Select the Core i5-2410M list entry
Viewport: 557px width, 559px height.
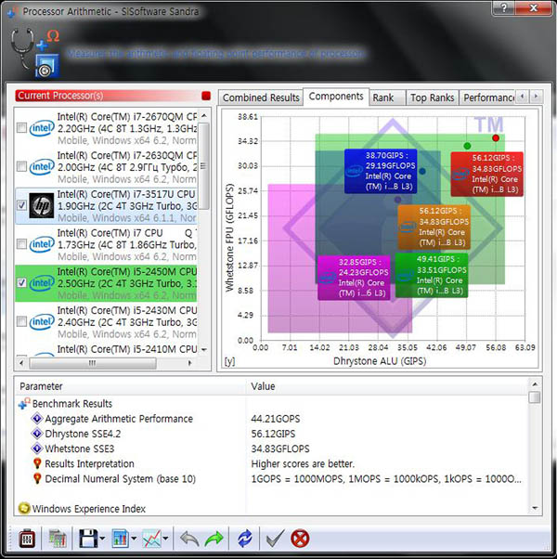point(106,349)
